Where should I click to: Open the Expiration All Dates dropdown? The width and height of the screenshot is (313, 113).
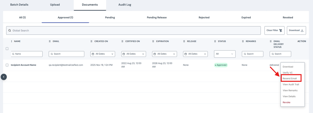coord(165,54)
